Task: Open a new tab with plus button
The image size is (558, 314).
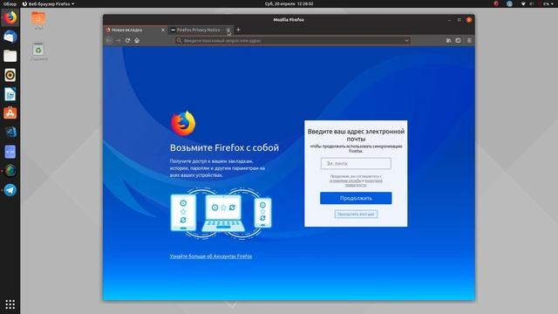Action: click(x=238, y=30)
